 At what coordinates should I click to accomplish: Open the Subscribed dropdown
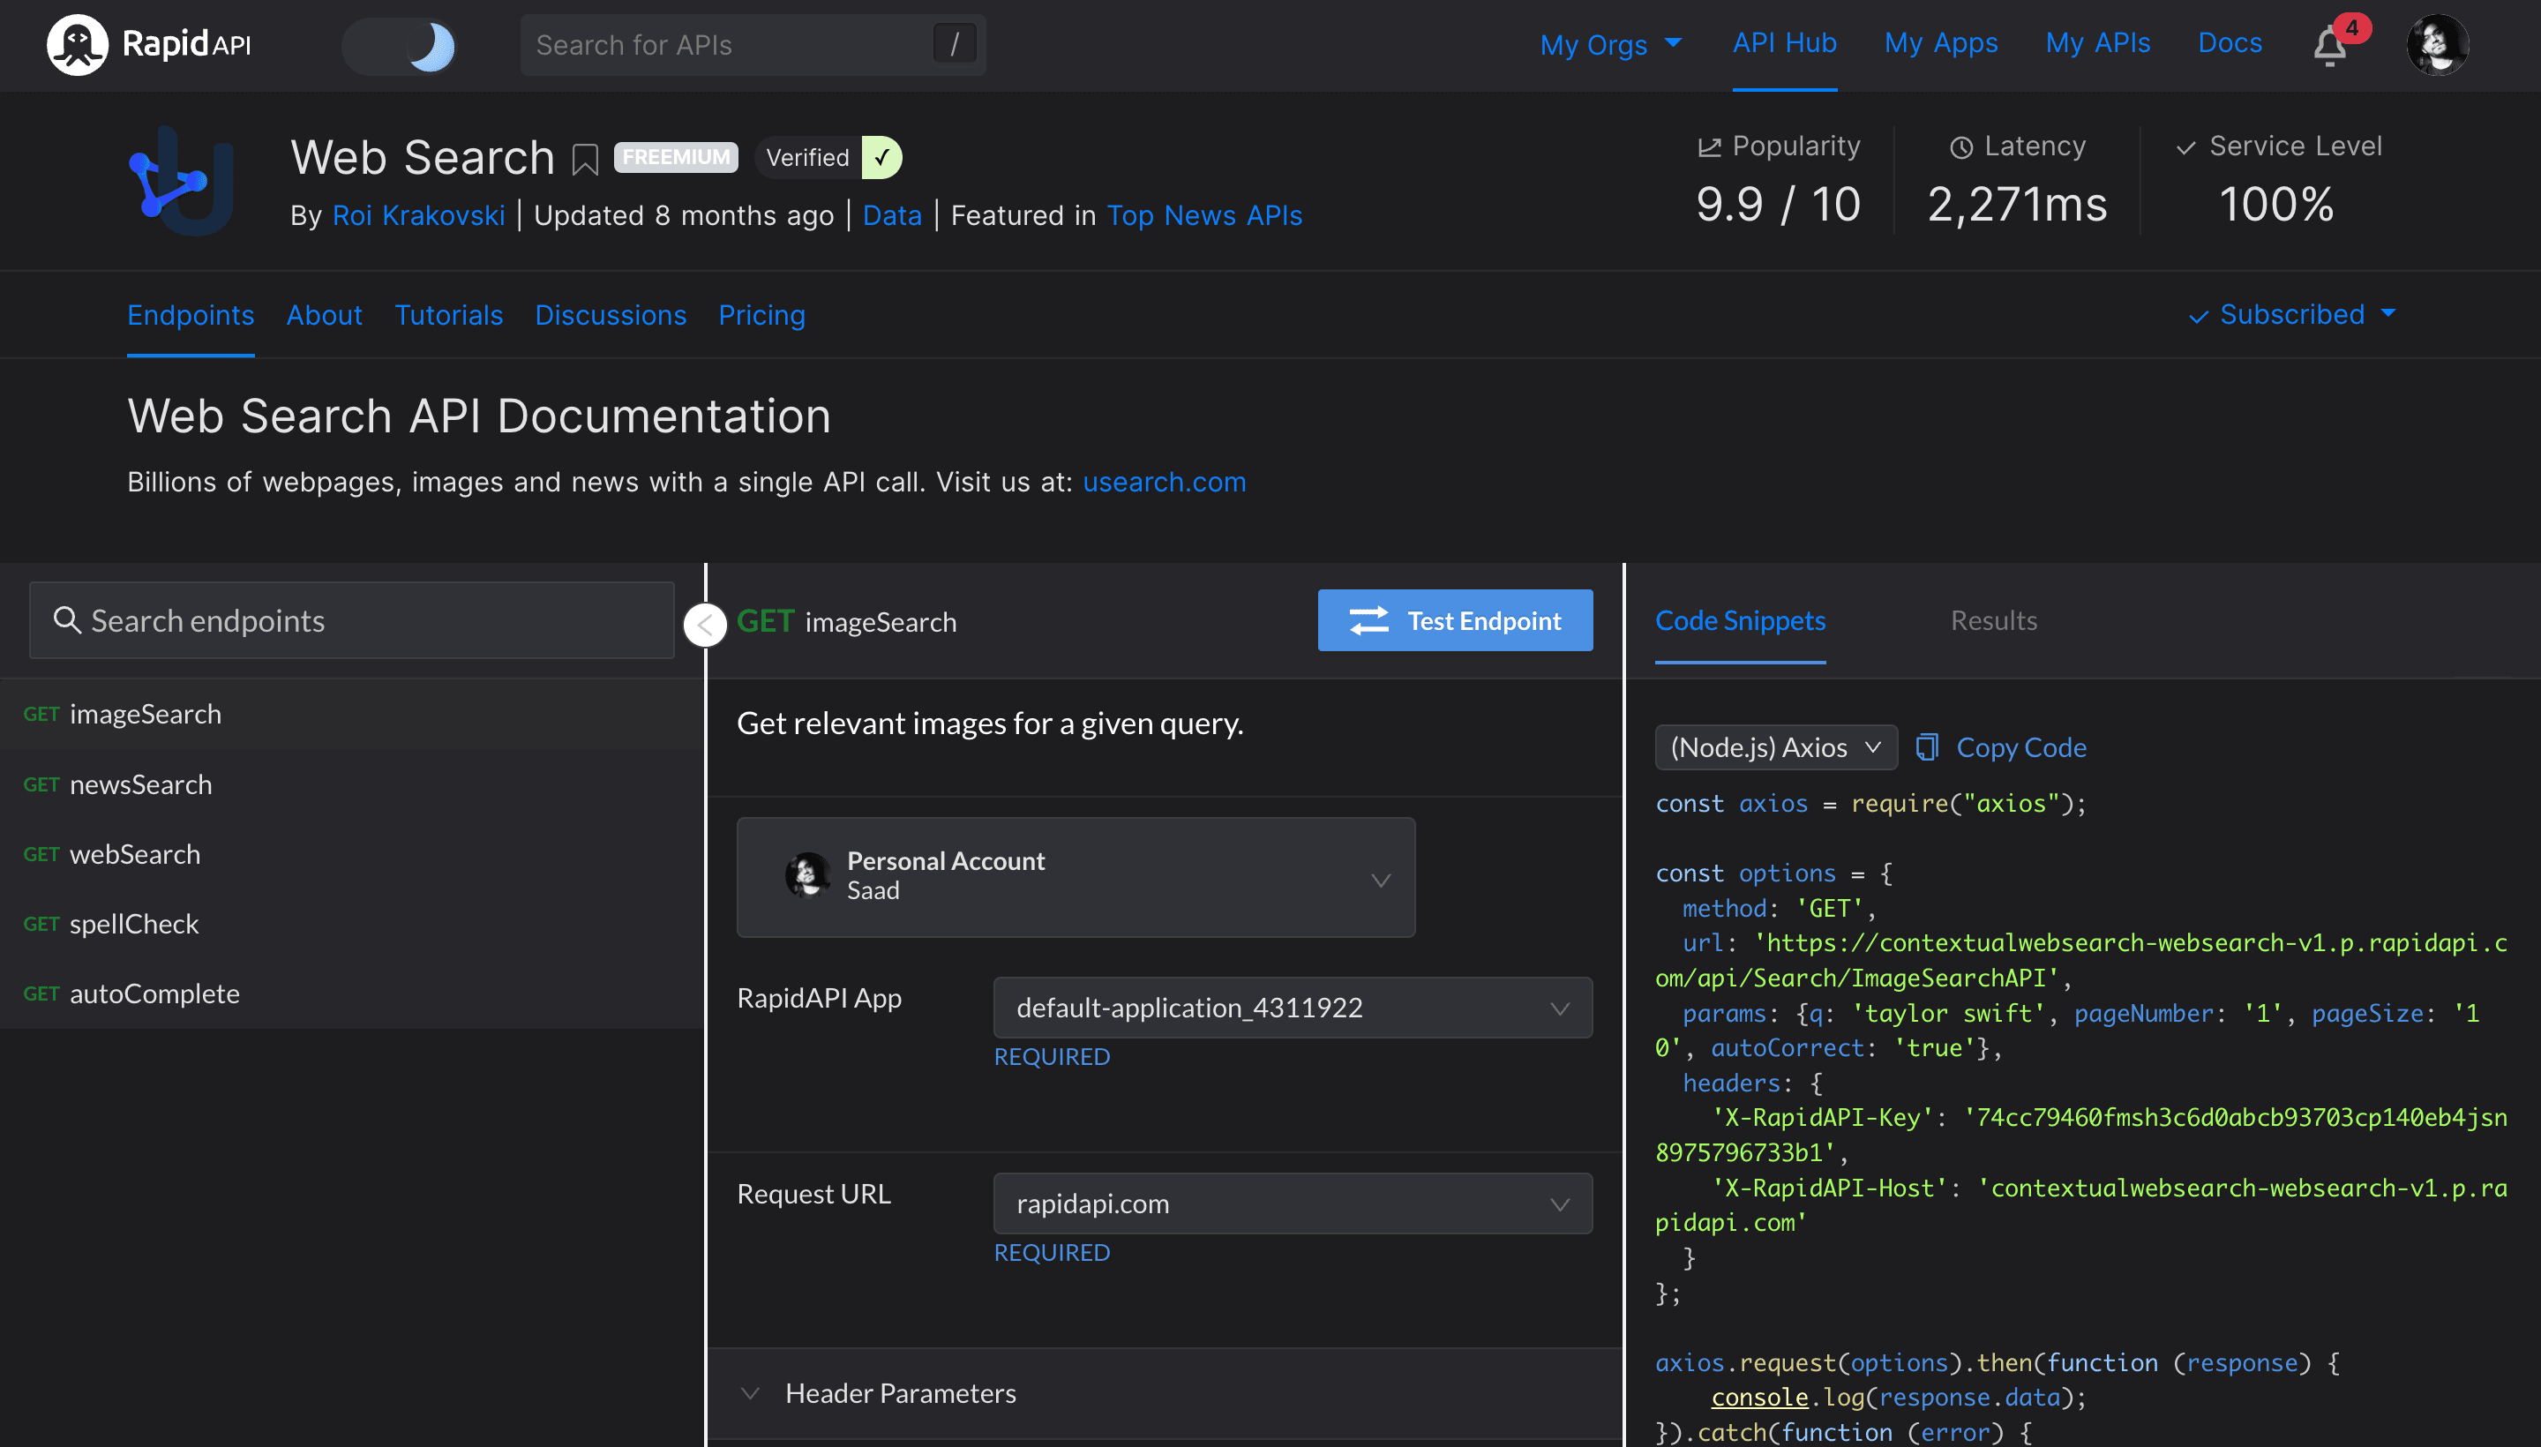(x=2291, y=314)
